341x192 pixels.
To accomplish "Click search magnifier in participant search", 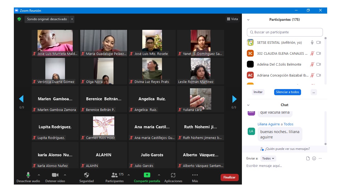I will [x=251, y=32].
